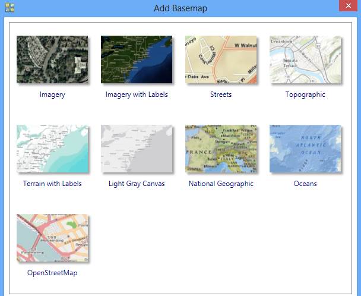The height and width of the screenshot is (296, 361).
Task: Choose the Terrain with Labels thumbnail
Action: click(x=52, y=149)
